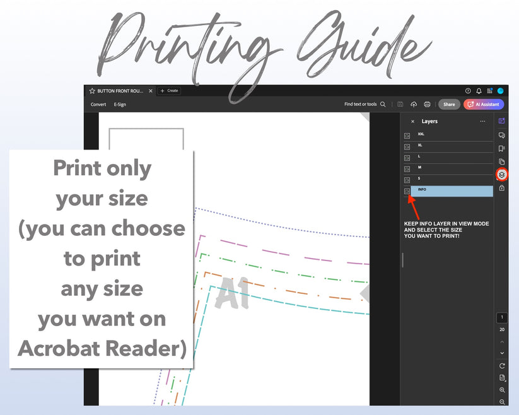Click the cloud upload icon
The height and width of the screenshot is (415, 519).
(x=414, y=104)
